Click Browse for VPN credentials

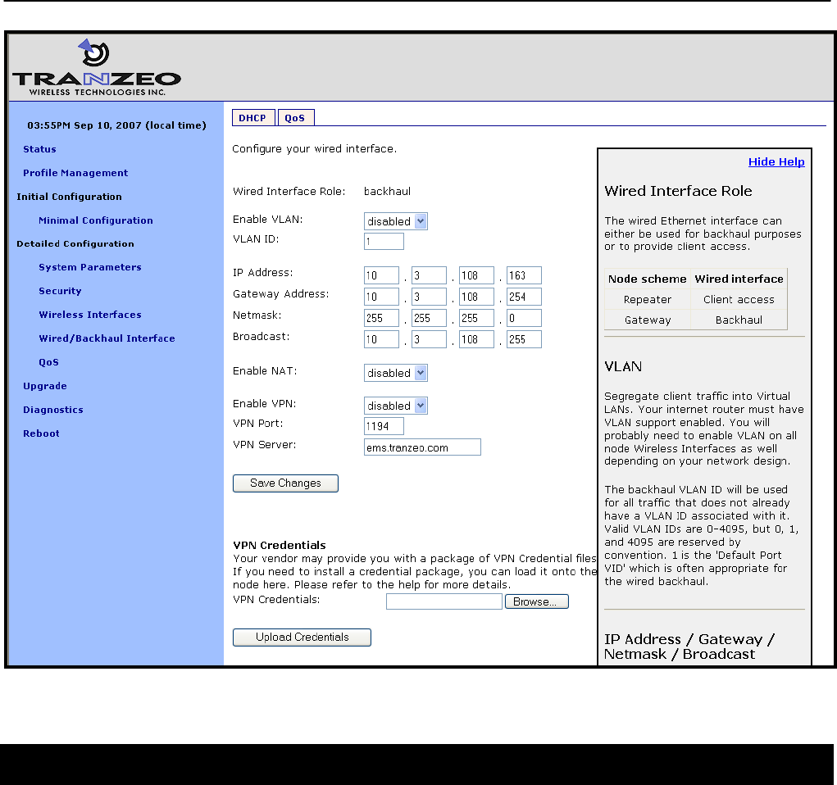536,601
